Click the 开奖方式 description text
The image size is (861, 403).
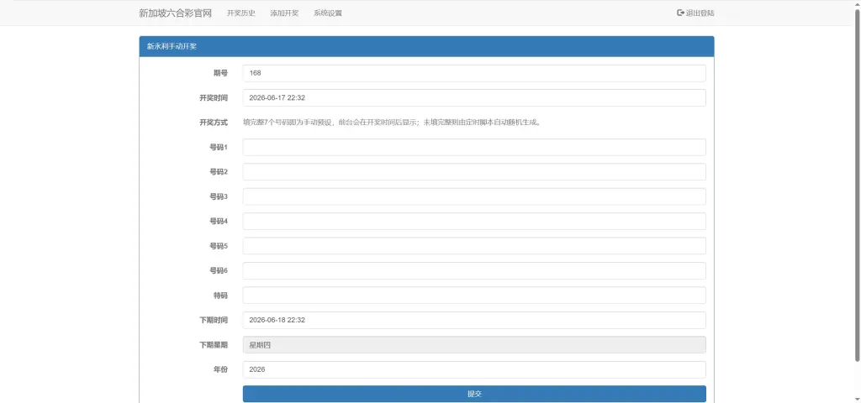[x=393, y=123]
